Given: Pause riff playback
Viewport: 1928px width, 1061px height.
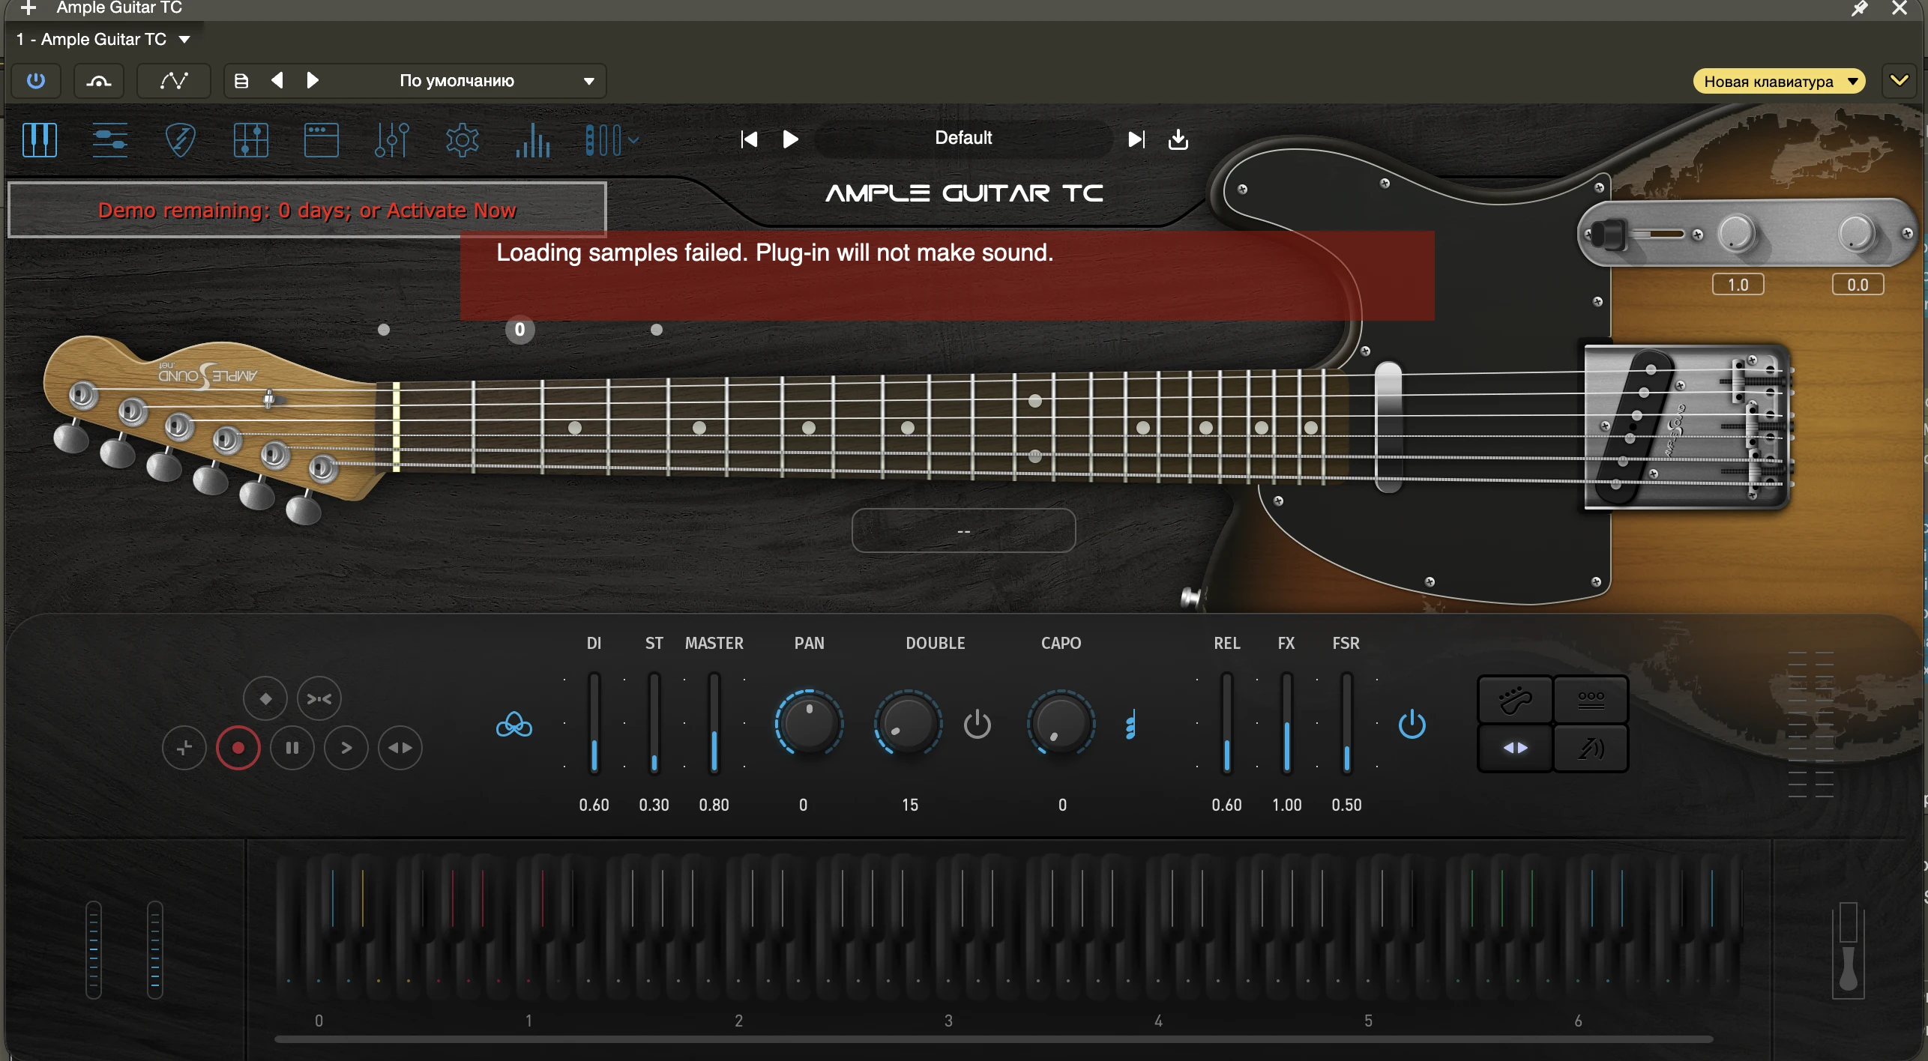Looking at the screenshot, I should (x=292, y=748).
